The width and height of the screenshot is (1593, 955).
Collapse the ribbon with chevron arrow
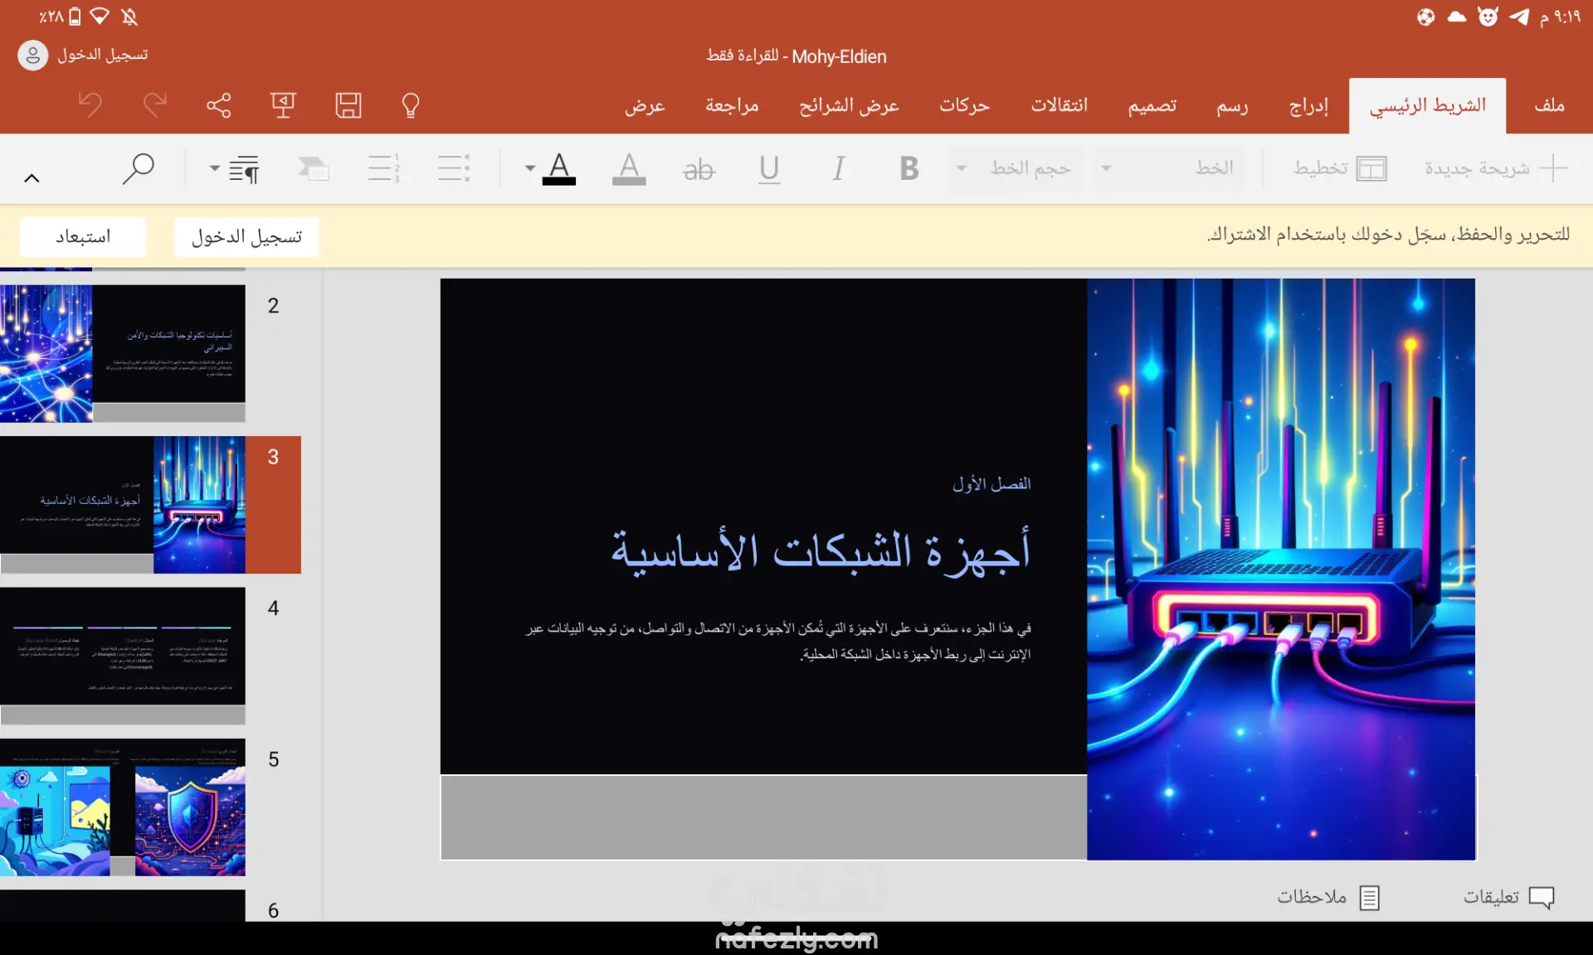(x=32, y=178)
